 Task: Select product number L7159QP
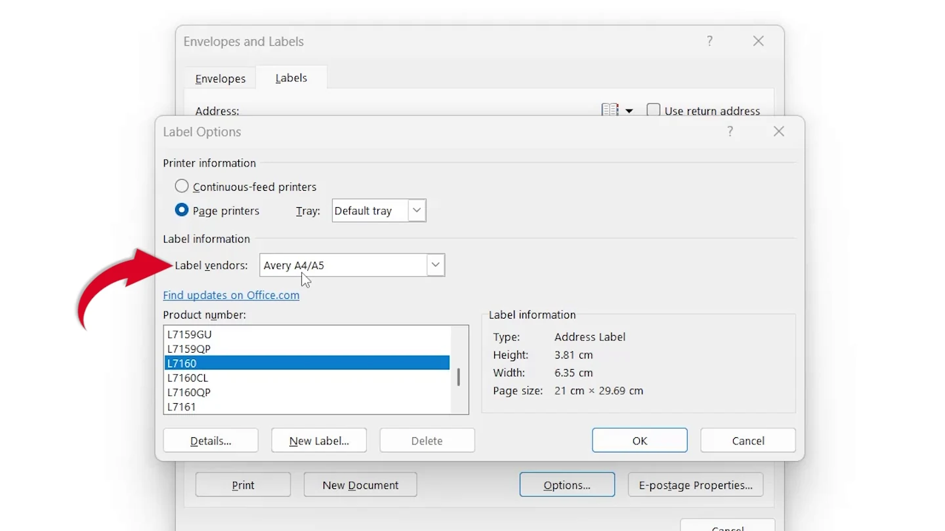click(307, 349)
